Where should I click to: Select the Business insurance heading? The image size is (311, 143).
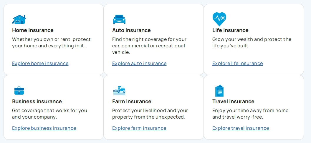(37, 102)
